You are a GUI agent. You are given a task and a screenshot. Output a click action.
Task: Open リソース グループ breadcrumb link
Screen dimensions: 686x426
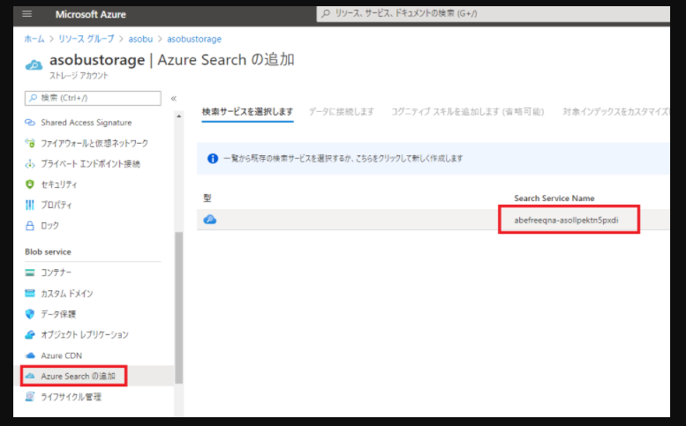[87, 39]
